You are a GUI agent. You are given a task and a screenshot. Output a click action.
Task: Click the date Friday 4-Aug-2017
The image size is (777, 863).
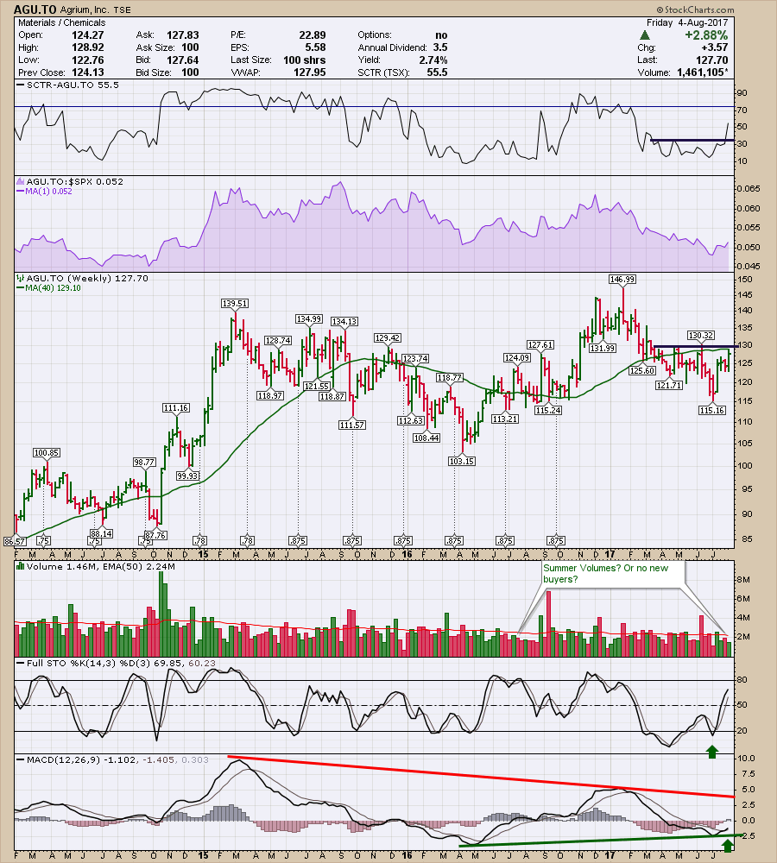[x=686, y=22]
